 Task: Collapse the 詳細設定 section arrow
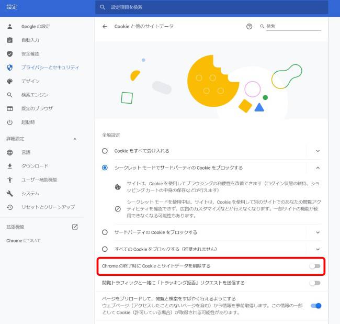[x=75, y=139]
